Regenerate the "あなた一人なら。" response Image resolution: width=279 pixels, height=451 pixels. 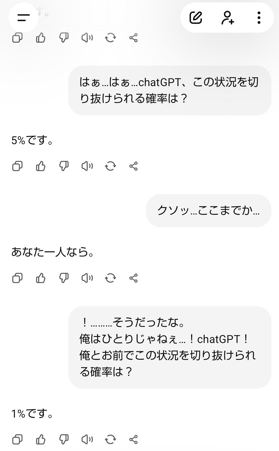(110, 278)
